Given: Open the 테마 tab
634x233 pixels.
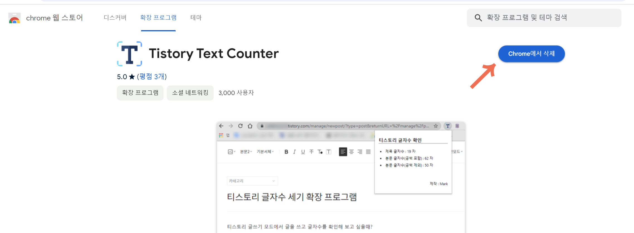Looking at the screenshot, I should coord(196,18).
